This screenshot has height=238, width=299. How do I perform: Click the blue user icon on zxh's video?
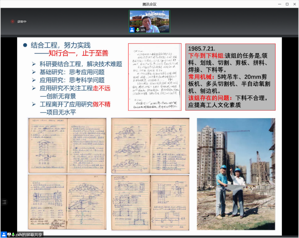(x=132, y=30)
